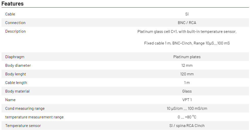This screenshot has width=250, height=130.
Task: Click the Connection row label
Action: tap(15, 23)
